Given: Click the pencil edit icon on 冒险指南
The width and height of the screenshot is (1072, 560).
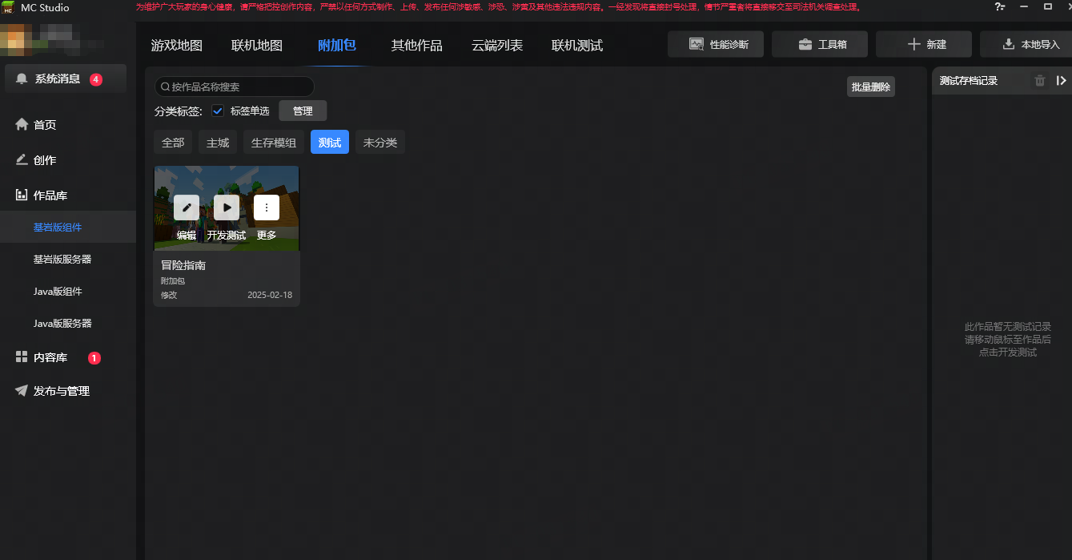Looking at the screenshot, I should pos(187,207).
